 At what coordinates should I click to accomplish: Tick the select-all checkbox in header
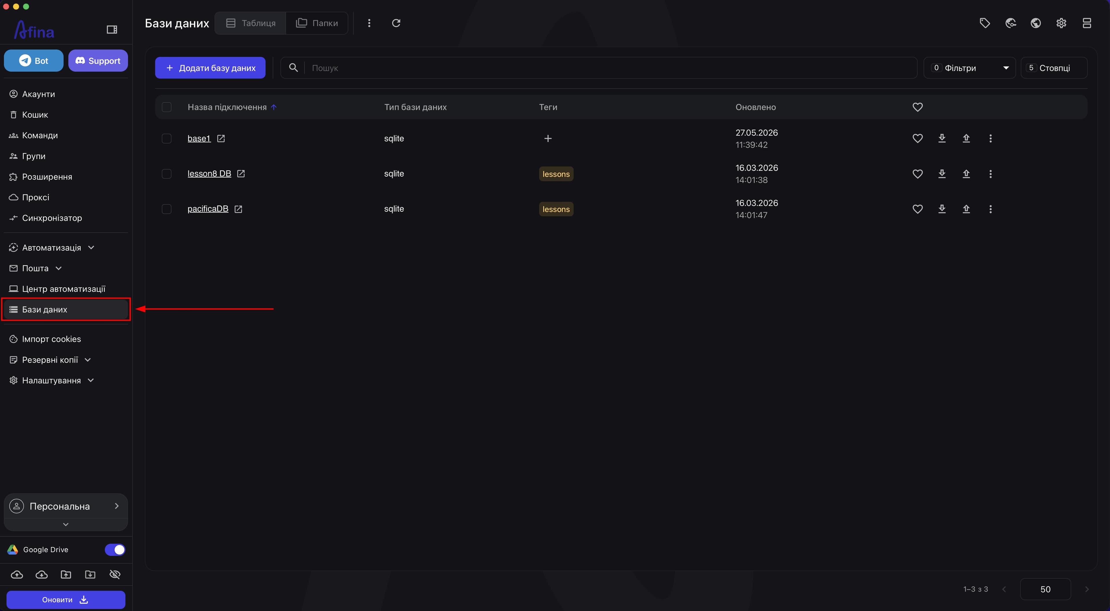coord(166,107)
